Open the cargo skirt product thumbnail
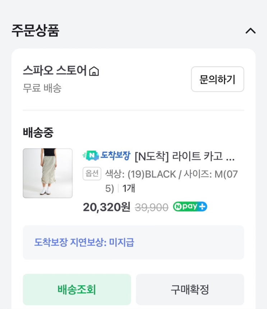This screenshot has width=267, height=309. click(x=48, y=173)
